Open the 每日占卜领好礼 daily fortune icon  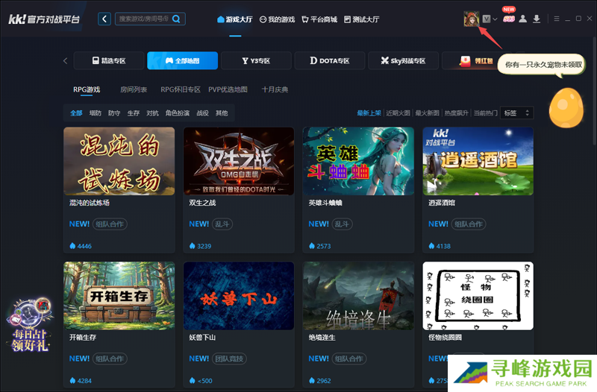(29, 324)
